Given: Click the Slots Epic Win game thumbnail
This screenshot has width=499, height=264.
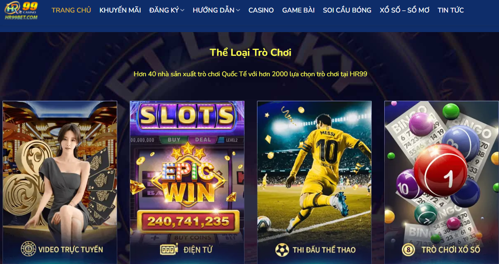Looking at the screenshot, I should pos(187,182).
